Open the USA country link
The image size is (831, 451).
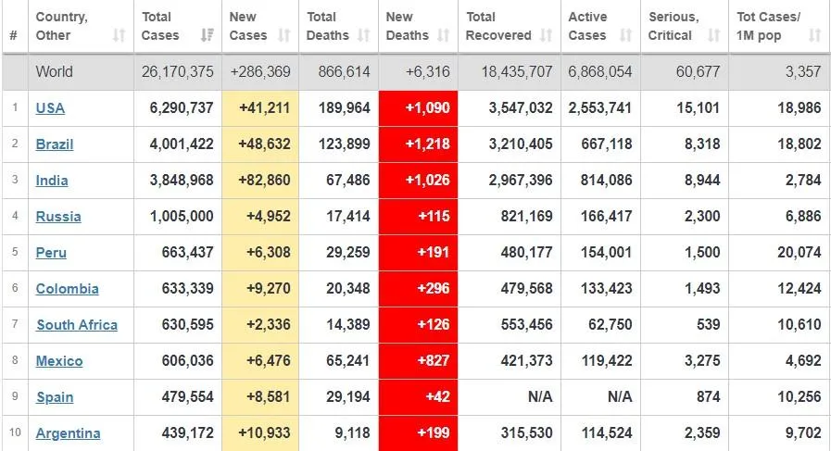tap(50, 108)
